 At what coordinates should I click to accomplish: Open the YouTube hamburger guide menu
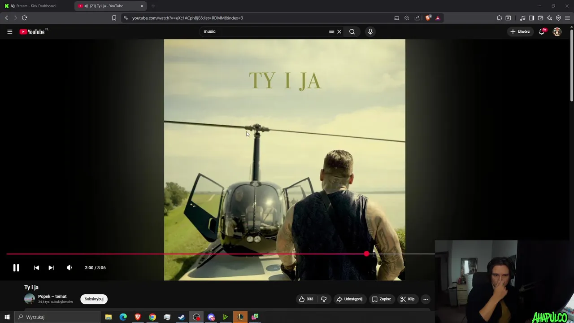[x=10, y=32]
